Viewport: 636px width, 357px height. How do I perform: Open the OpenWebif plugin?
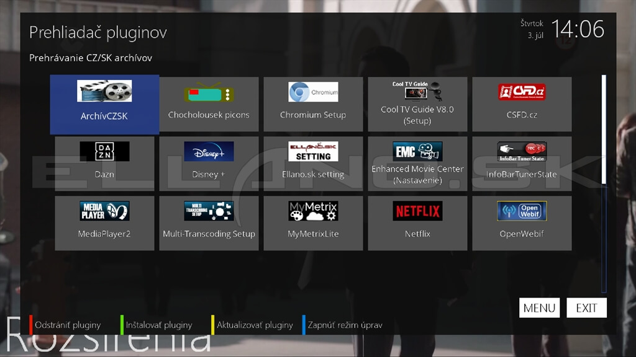(522, 223)
